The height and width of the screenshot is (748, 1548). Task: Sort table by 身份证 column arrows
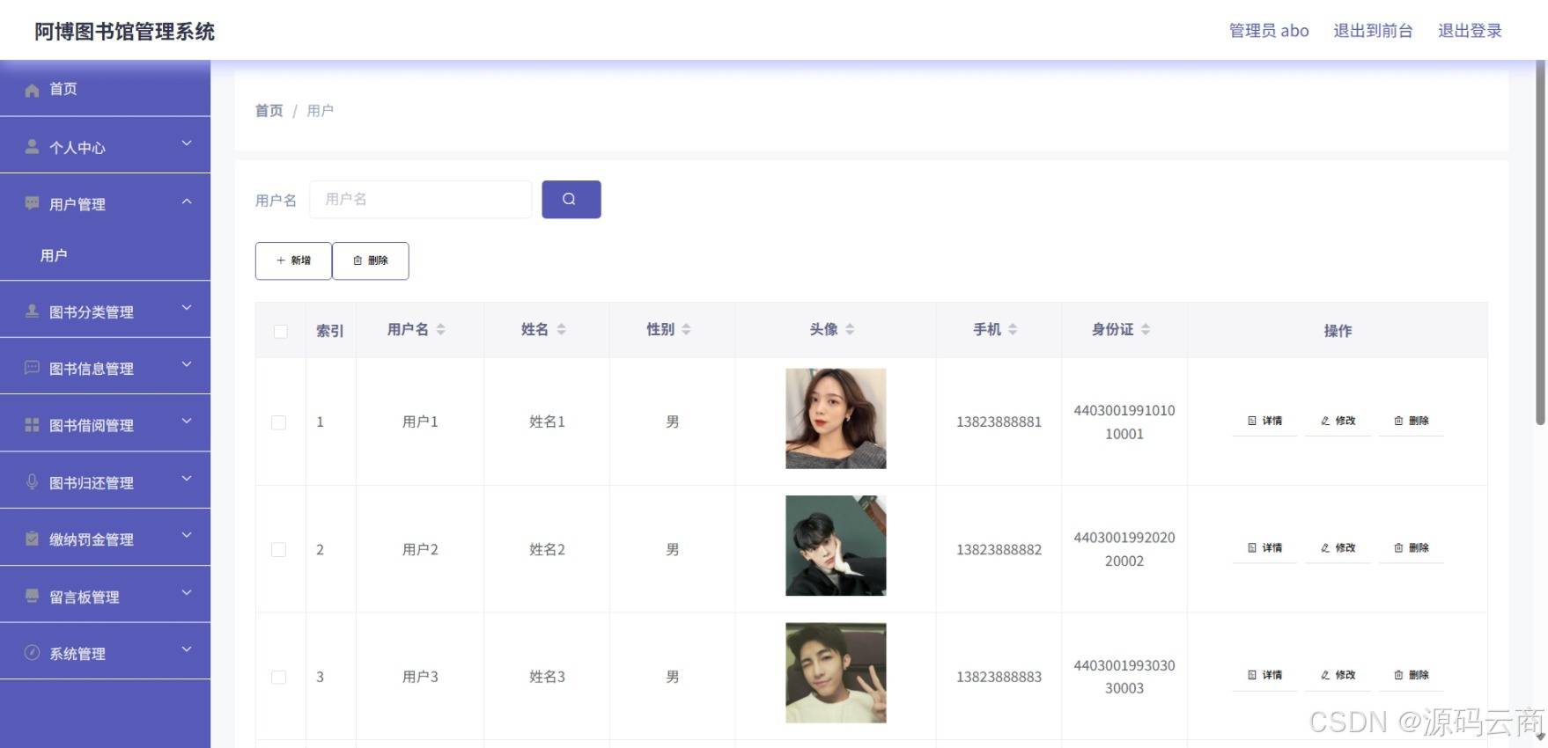[x=1146, y=329]
